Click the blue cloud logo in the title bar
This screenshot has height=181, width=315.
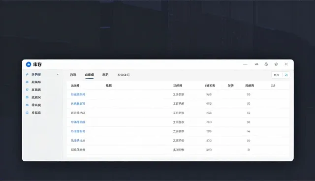click(x=29, y=64)
